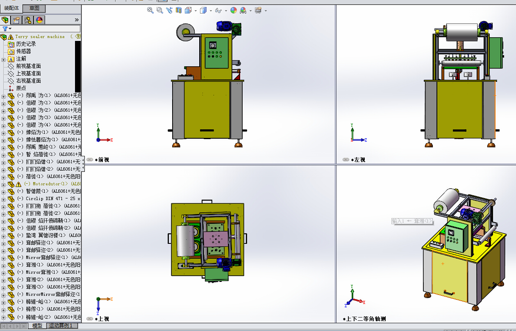The image size is (516, 331).
Task: Click the last-tab scroll arrow at bottom
Action: [24, 326]
